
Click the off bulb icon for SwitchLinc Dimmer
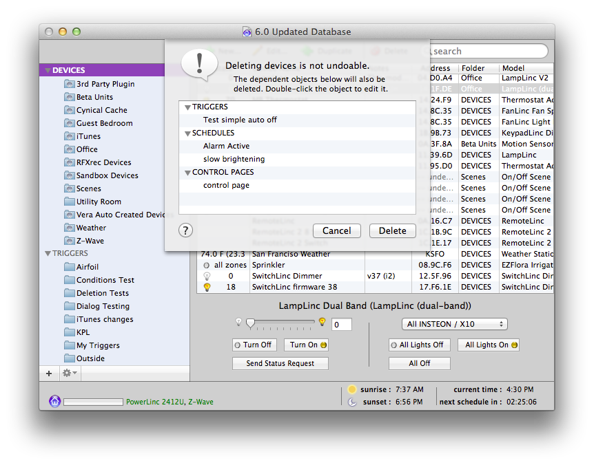[x=207, y=276]
